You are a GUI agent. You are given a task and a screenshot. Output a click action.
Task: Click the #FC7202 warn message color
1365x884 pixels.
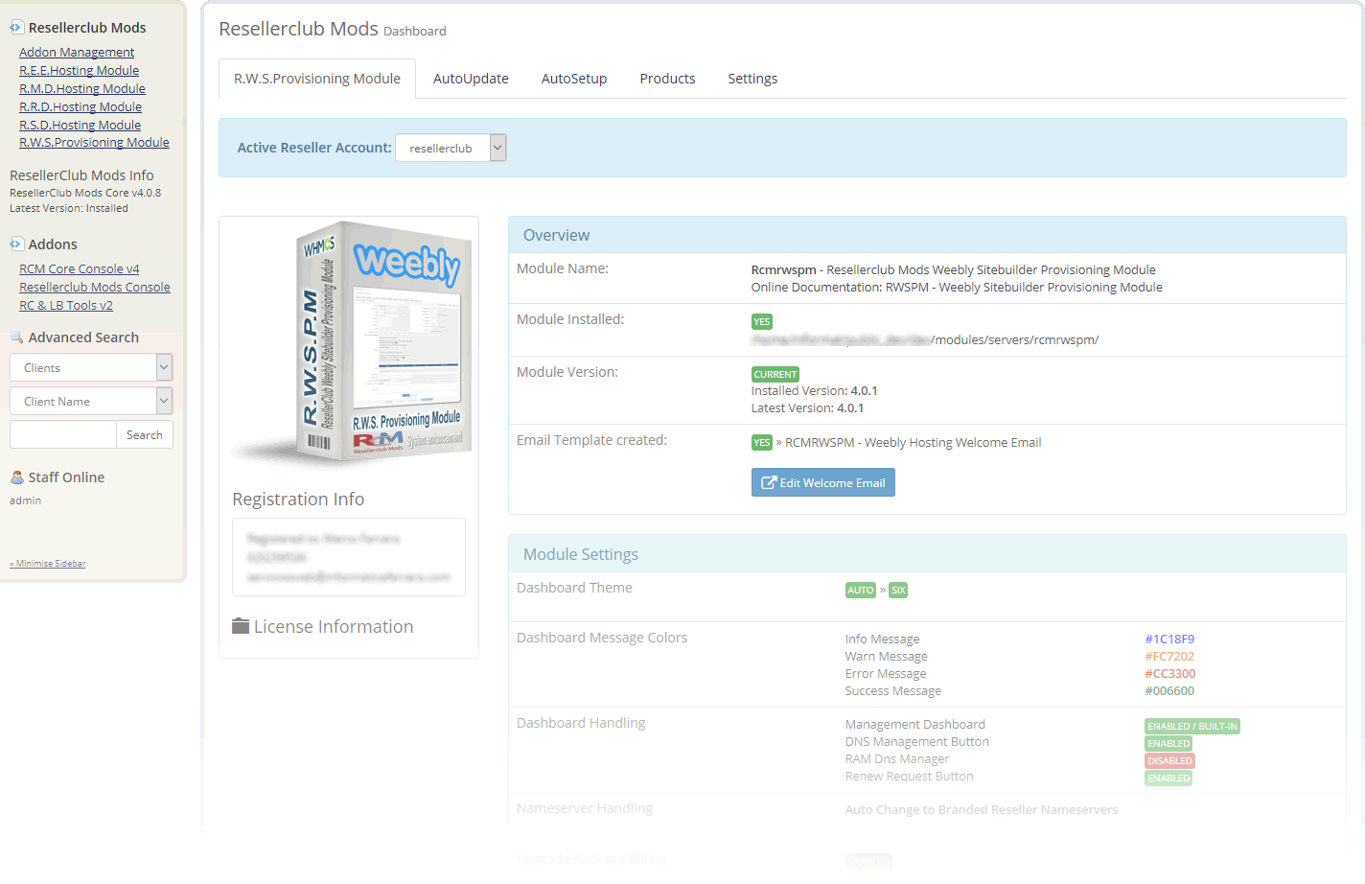1169,657
